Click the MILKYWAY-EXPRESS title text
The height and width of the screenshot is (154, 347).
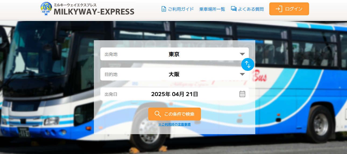94,12
